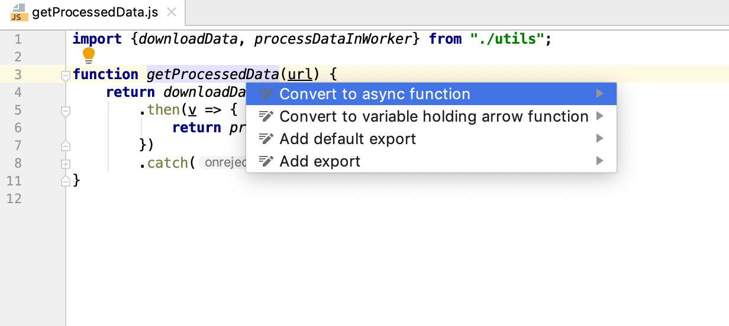Screen dimensions: 729x326
Task: Open submenu arrow for Add export
Action: (600, 161)
